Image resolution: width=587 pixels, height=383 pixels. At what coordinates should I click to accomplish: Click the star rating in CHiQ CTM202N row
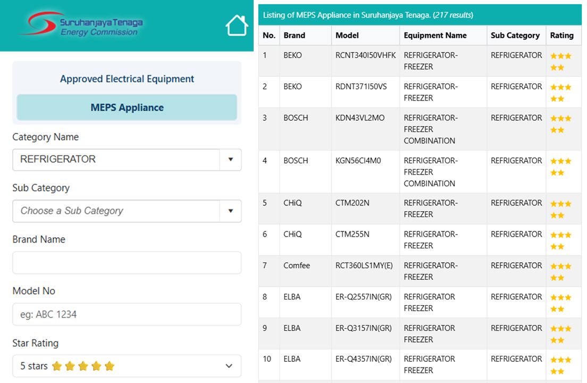pos(560,209)
